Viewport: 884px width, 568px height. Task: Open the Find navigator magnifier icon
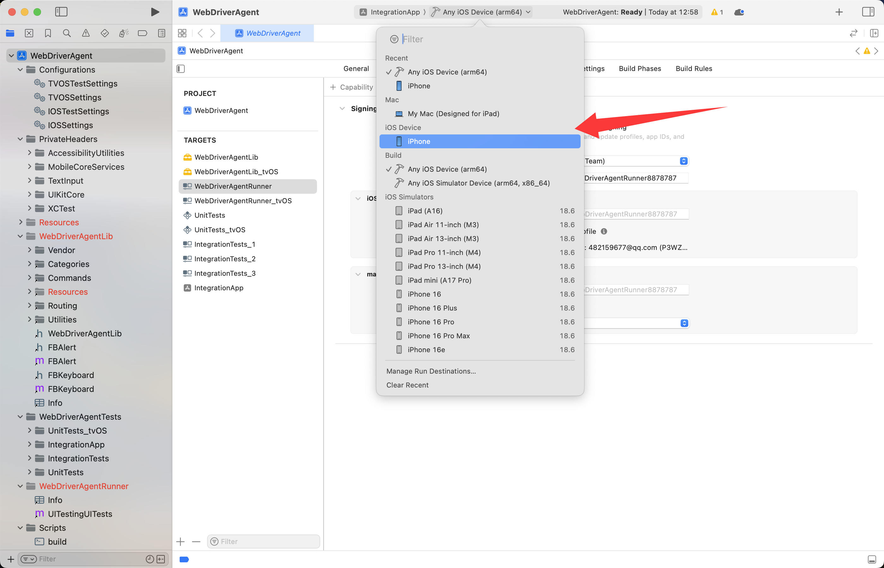67,33
